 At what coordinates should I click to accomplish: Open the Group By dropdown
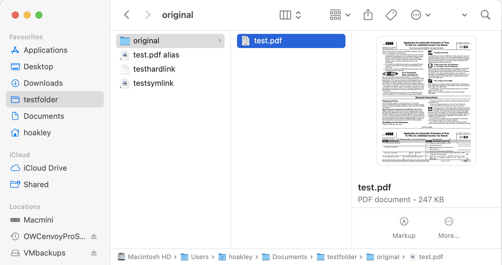click(340, 15)
